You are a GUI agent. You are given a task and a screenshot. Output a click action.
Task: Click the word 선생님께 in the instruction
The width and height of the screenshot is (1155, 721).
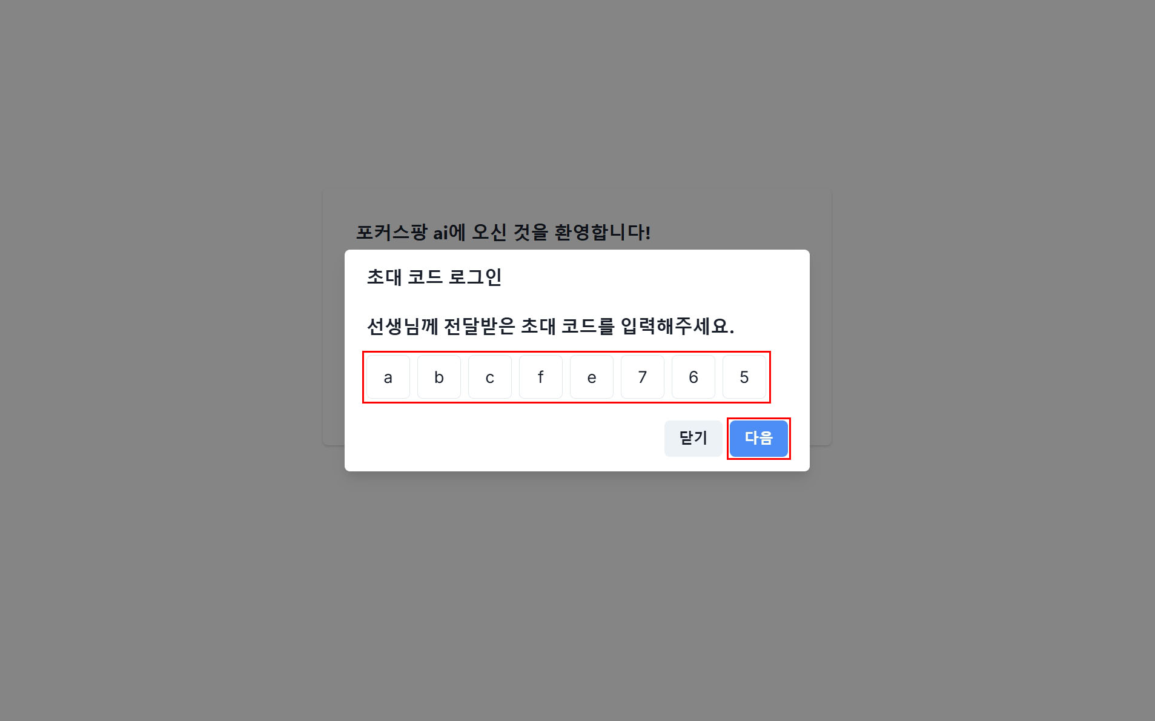click(x=402, y=326)
